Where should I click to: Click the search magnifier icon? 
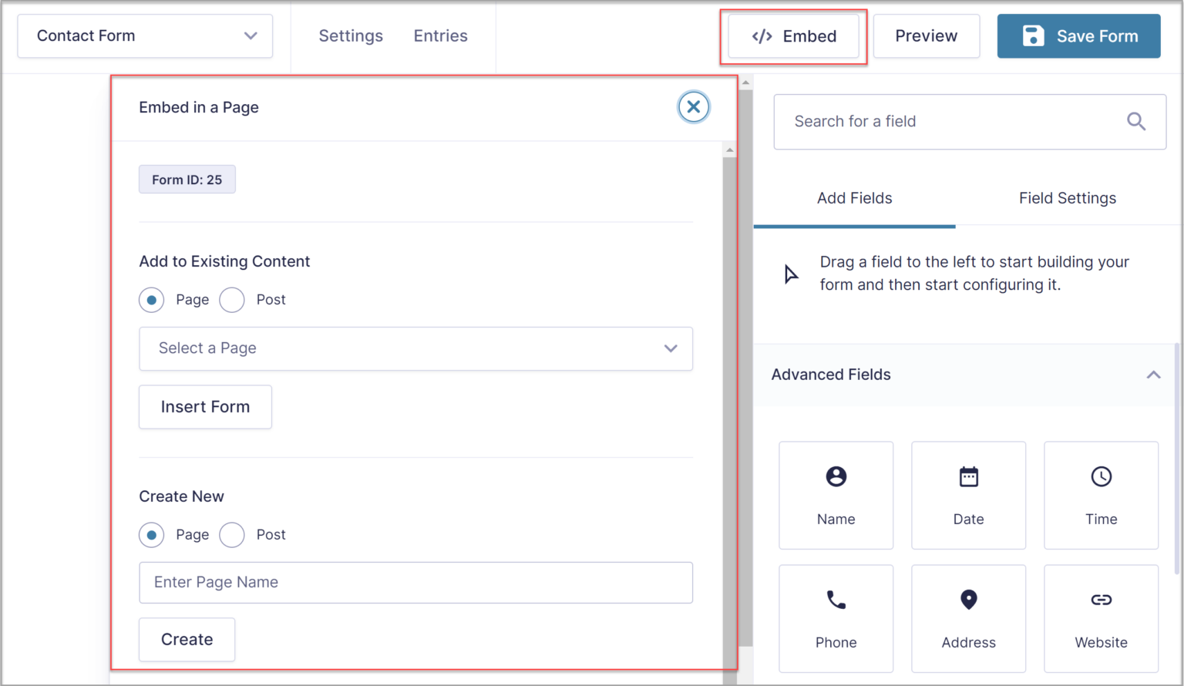tap(1136, 121)
